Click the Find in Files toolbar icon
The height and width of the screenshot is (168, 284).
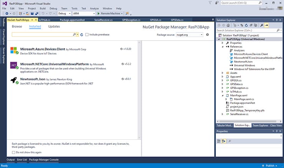(127, 13)
